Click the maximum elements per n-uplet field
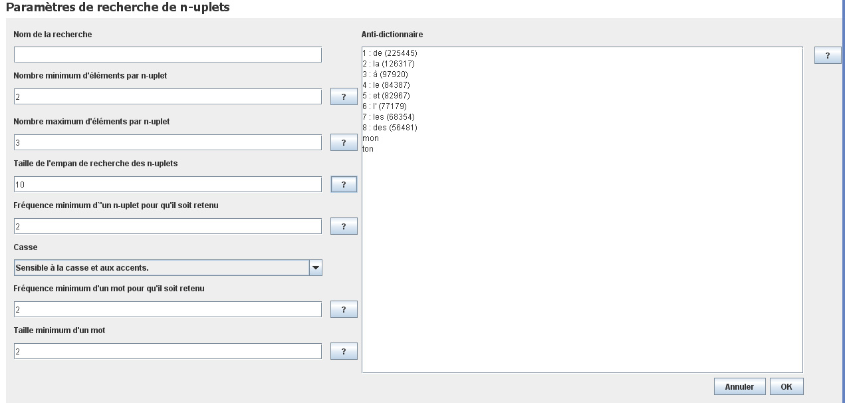 coord(168,143)
